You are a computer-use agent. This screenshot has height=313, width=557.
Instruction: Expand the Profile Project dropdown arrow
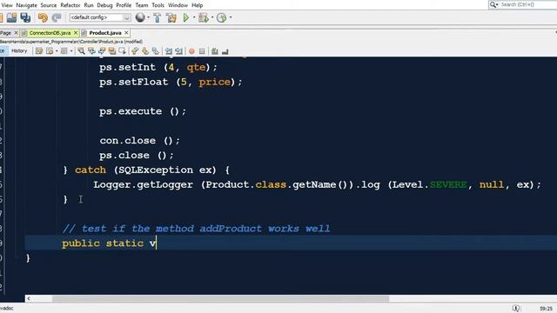pos(231,17)
